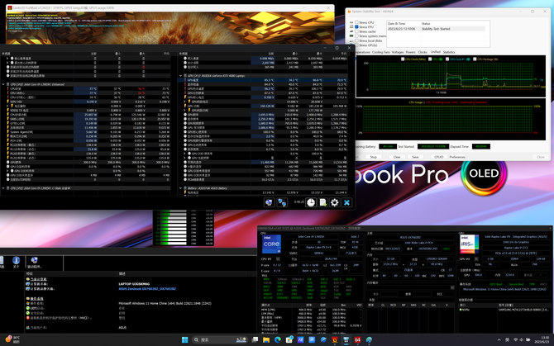
Task: Show hidden system tray icons
Action: (499, 339)
